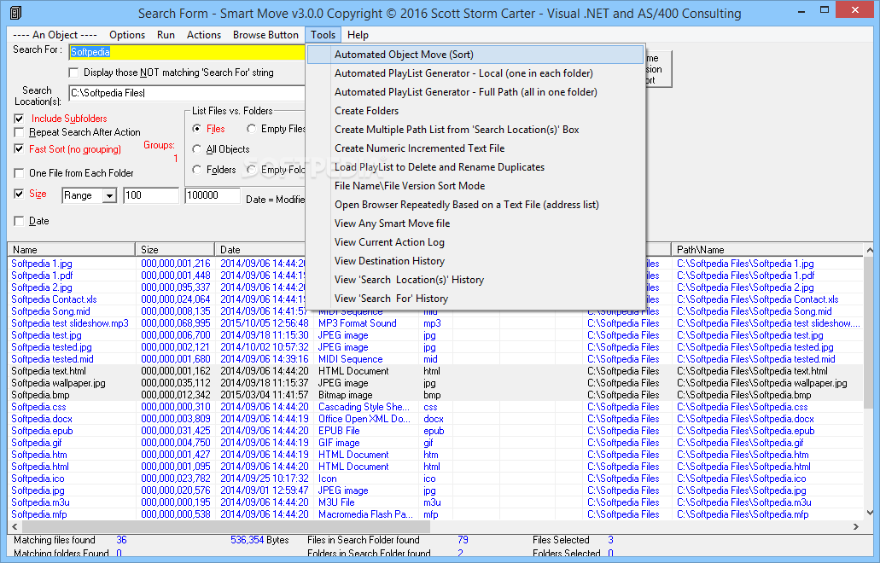This screenshot has height=563, width=880.
Task: Sort results by Name column header
Action: [72, 250]
